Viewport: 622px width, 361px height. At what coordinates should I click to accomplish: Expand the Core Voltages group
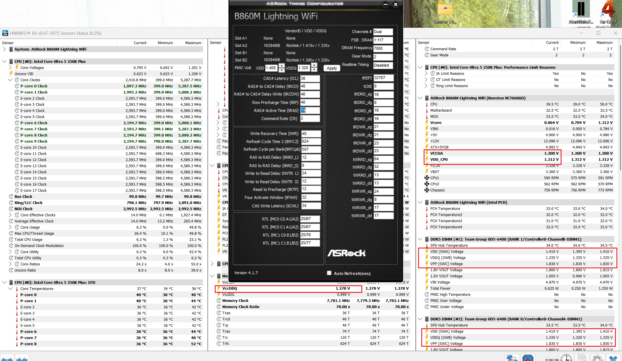(x=10, y=68)
